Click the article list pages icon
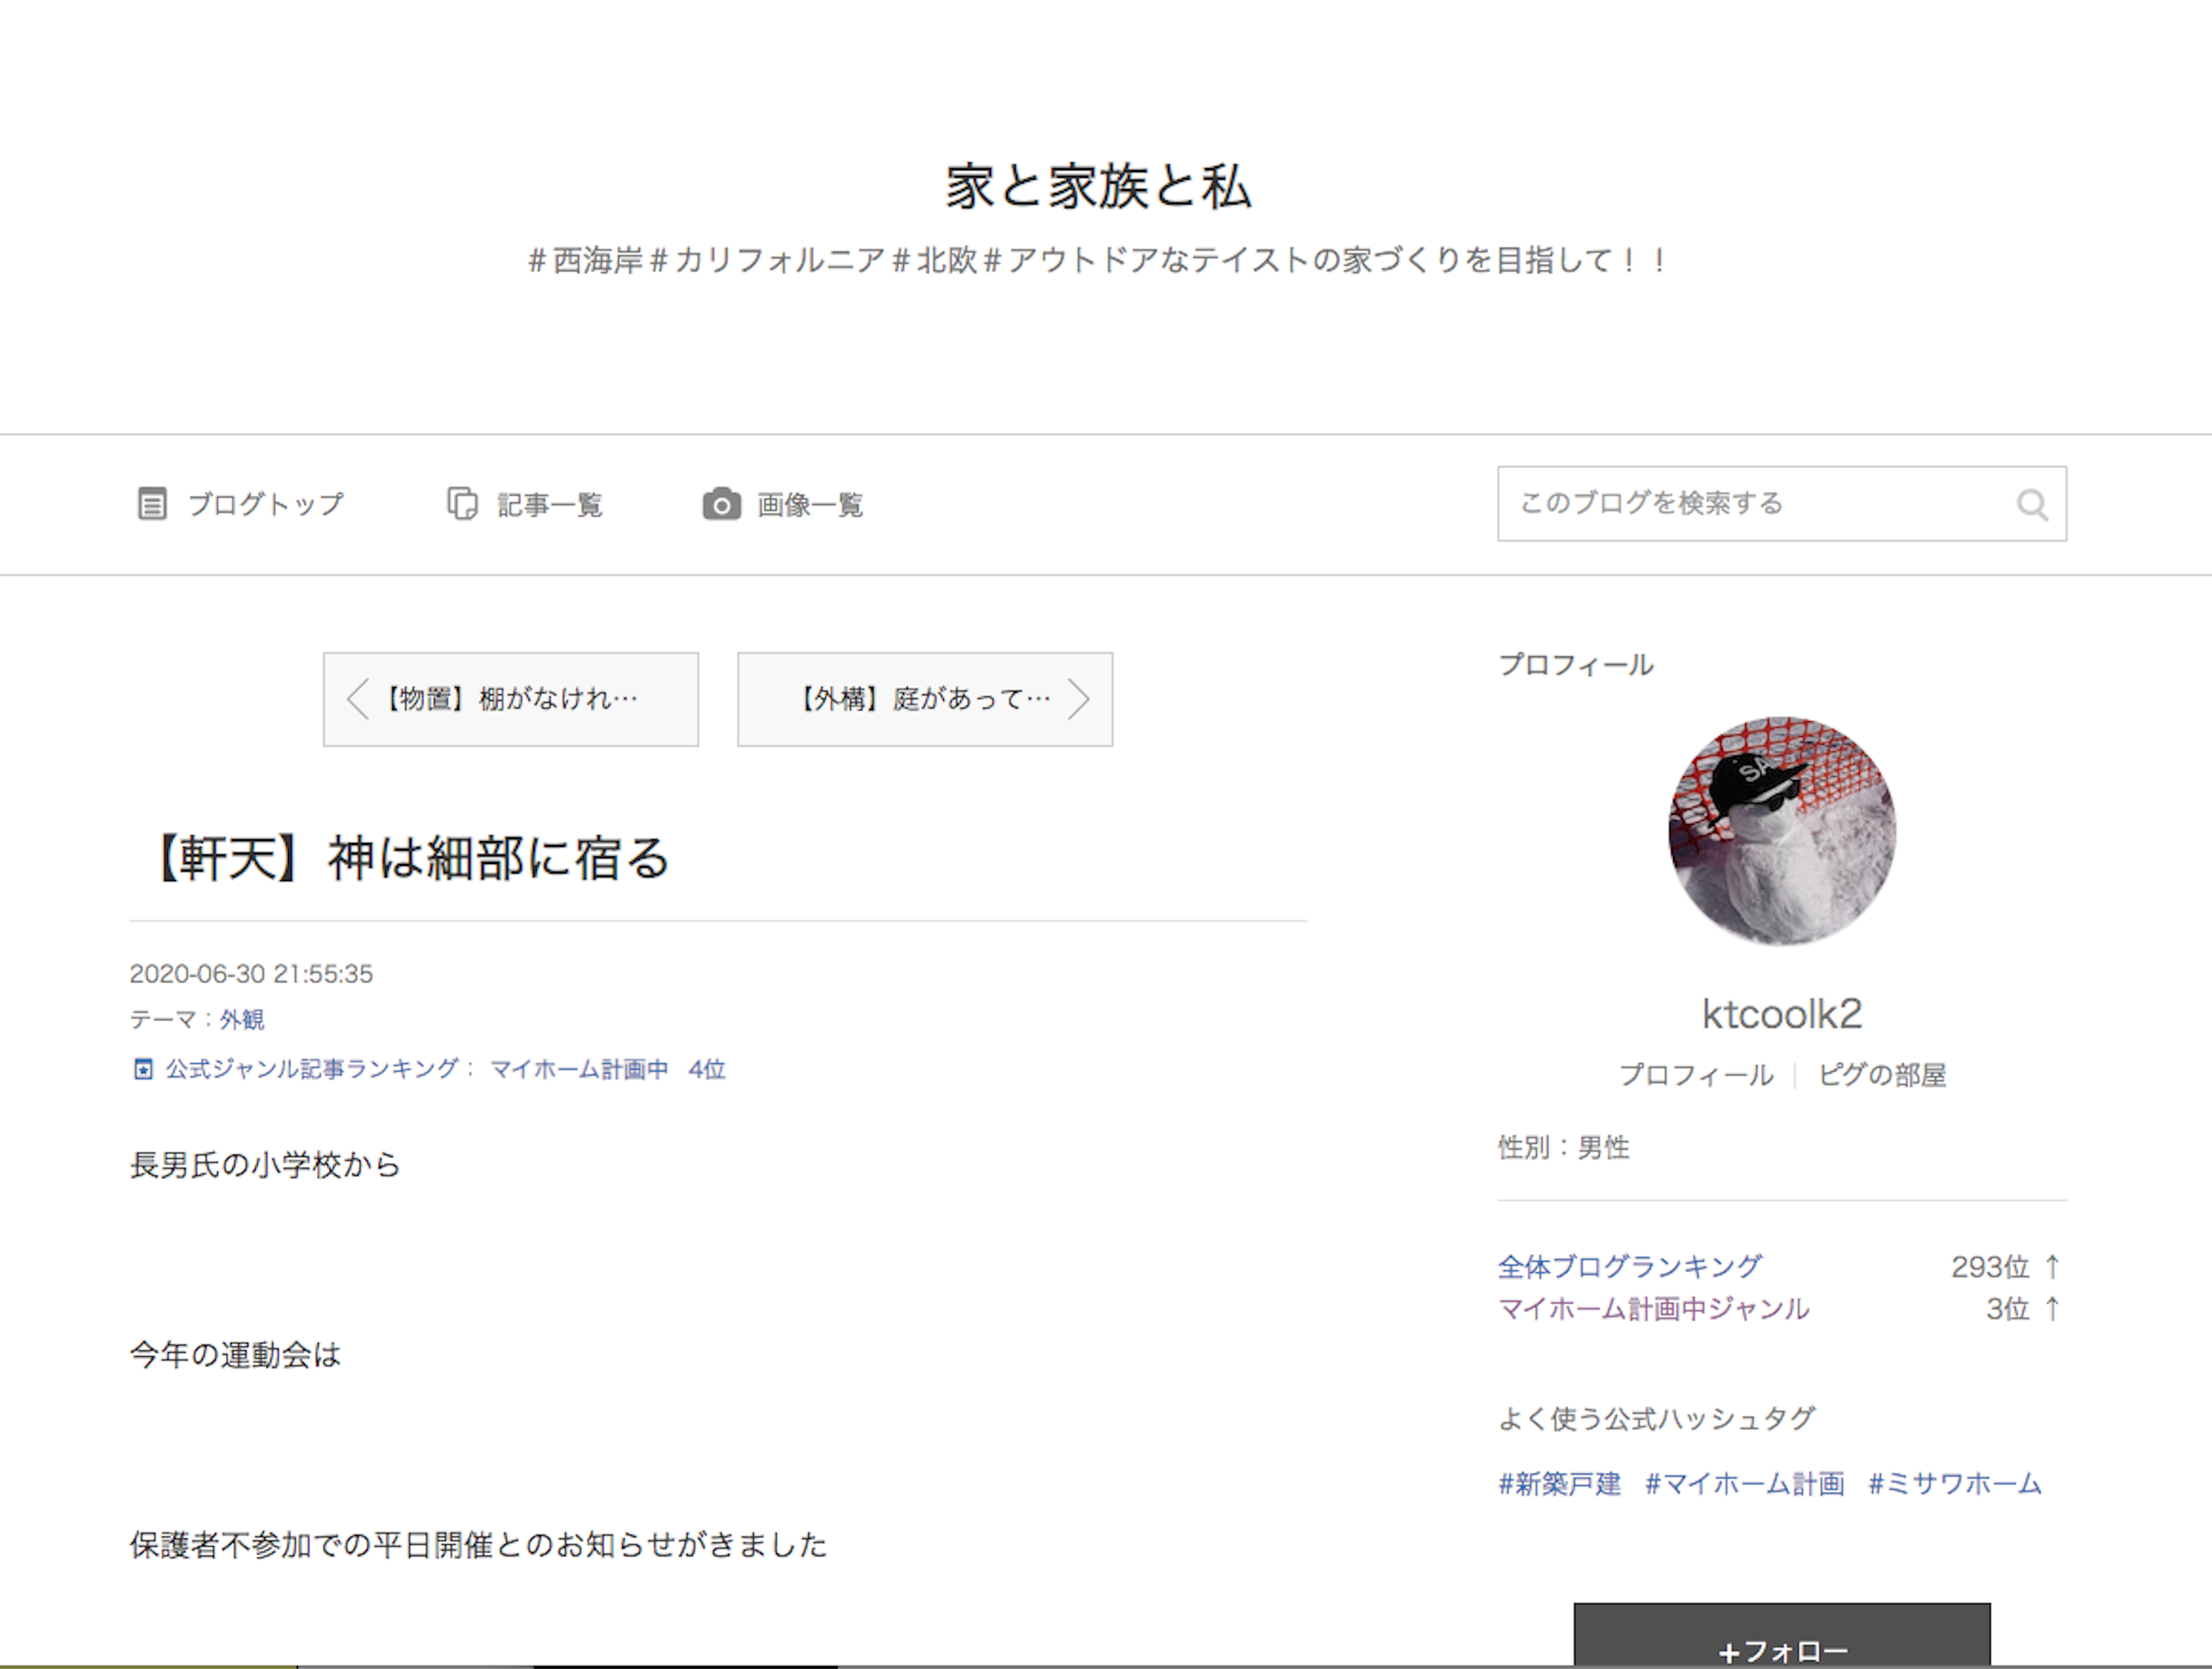Image resolution: width=2212 pixels, height=1669 pixels. (462, 504)
